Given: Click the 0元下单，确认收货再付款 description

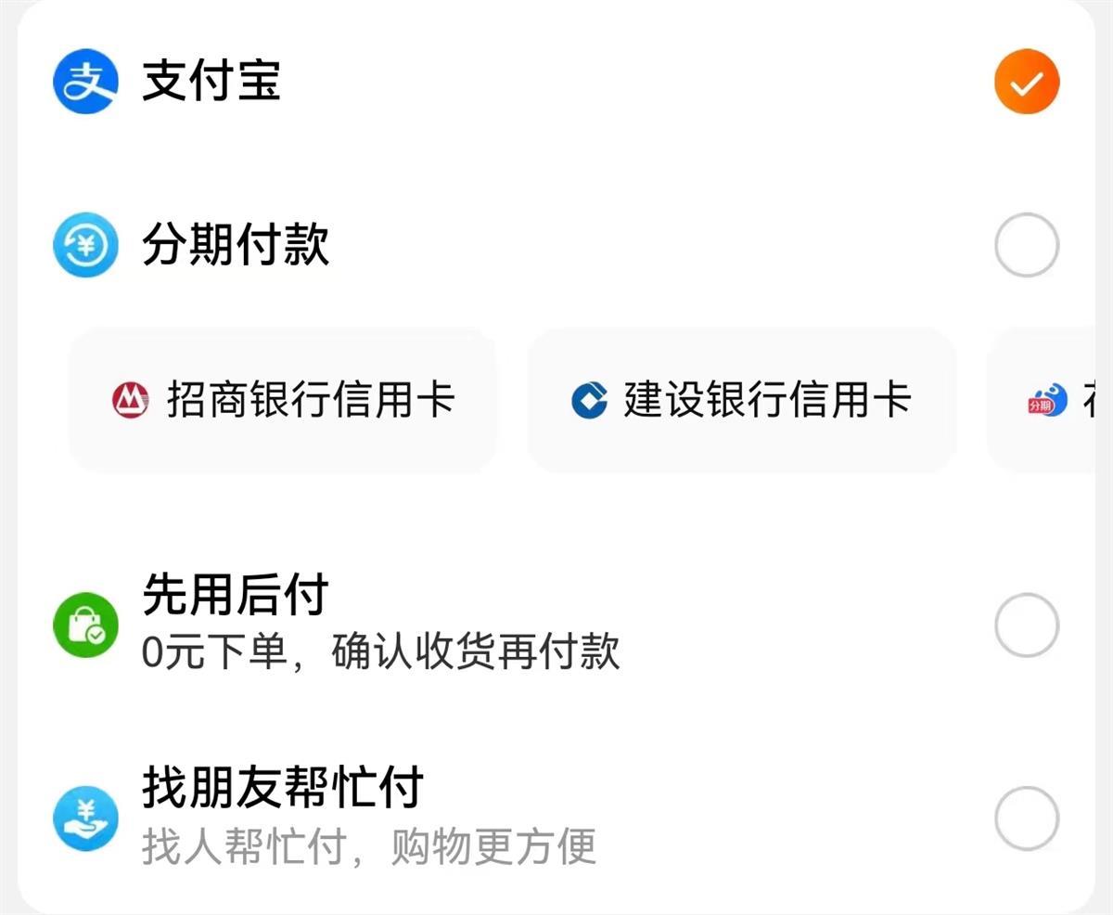Looking at the screenshot, I should (x=380, y=651).
